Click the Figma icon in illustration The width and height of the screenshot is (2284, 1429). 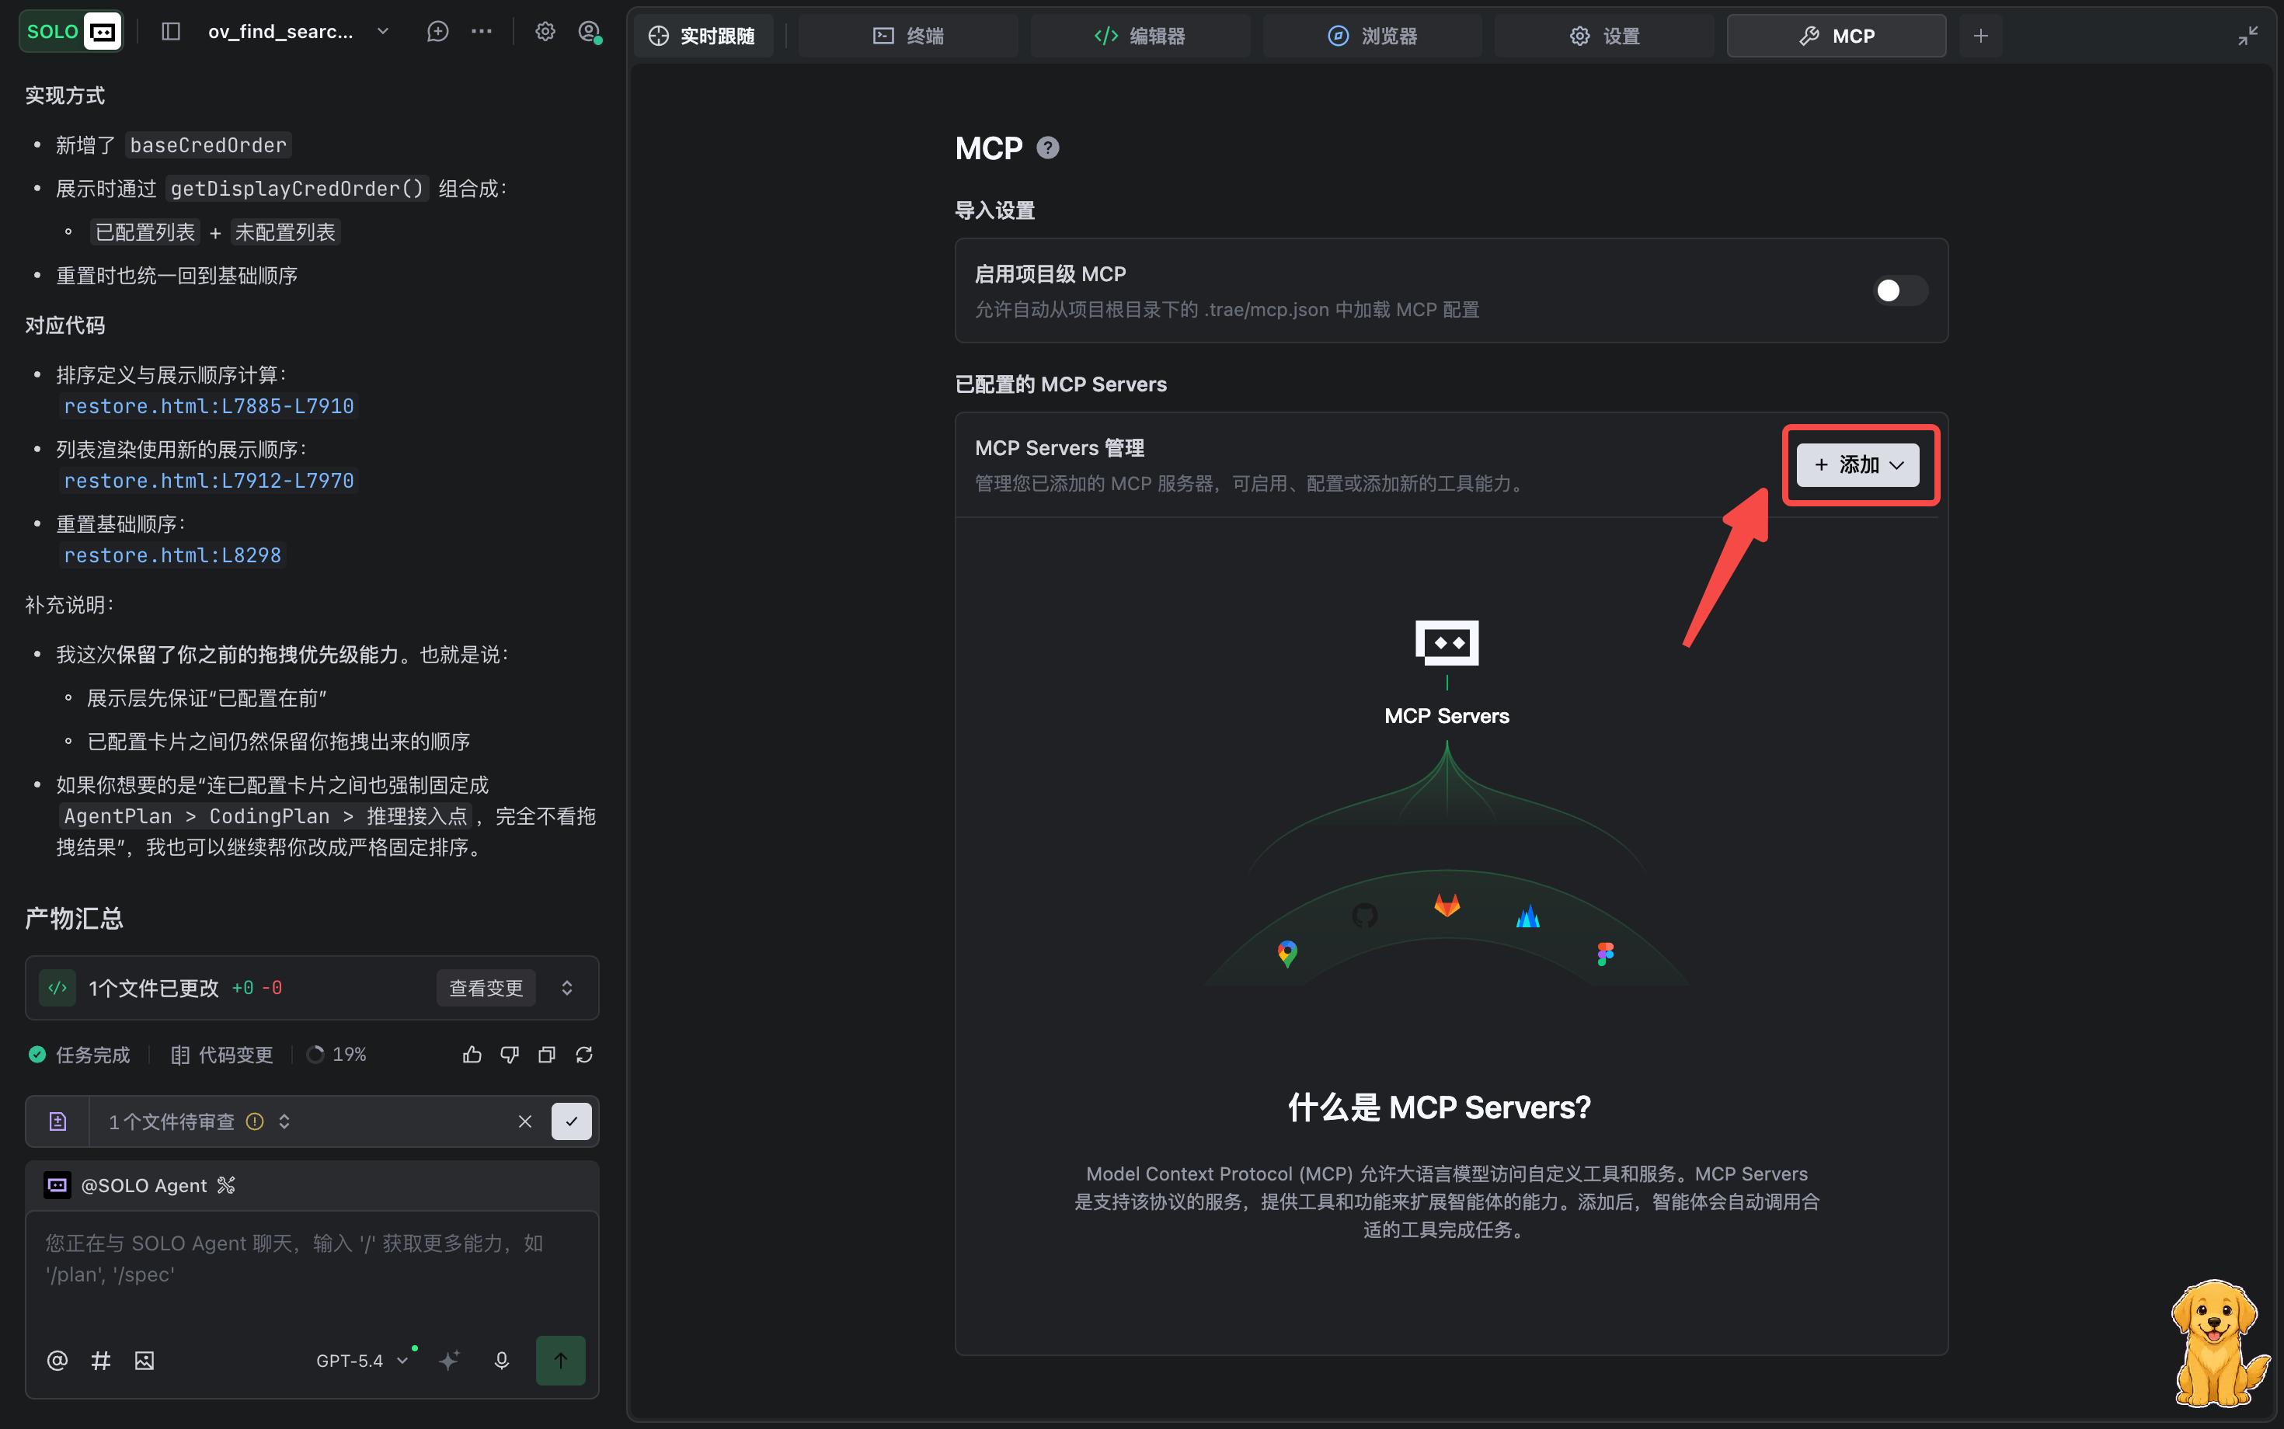click(x=1605, y=954)
